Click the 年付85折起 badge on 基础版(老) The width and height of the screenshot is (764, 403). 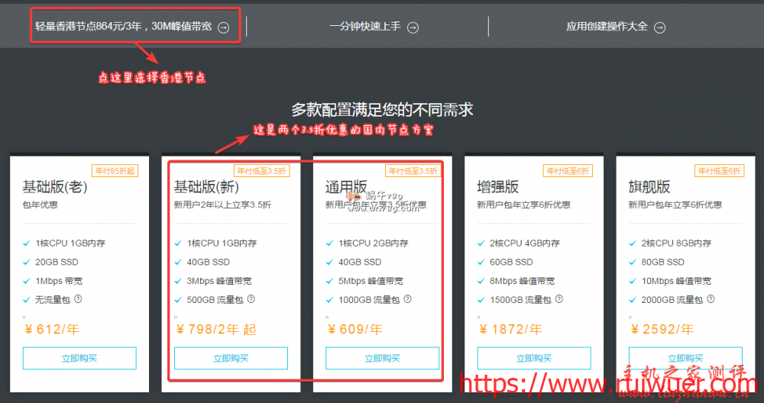click(x=114, y=171)
